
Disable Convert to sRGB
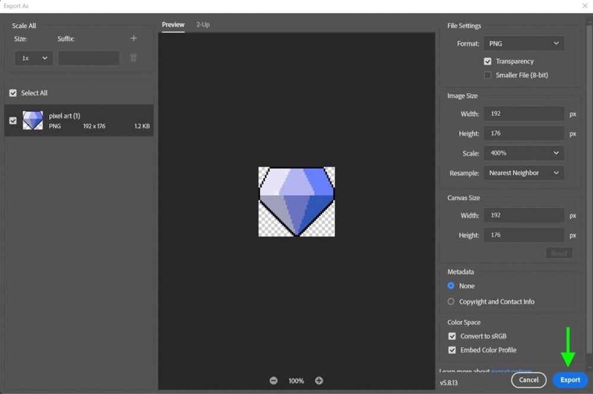pos(452,336)
